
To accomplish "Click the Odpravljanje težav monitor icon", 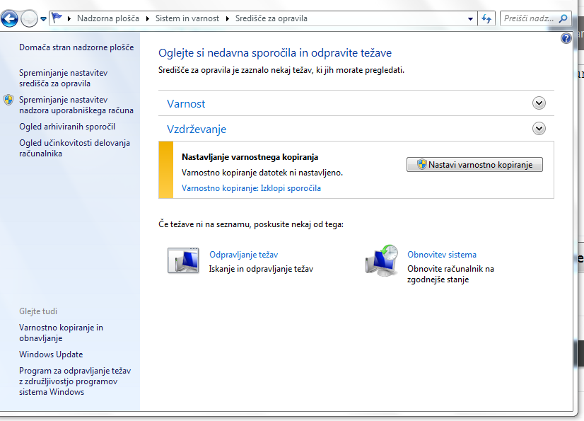I will coord(183,260).
